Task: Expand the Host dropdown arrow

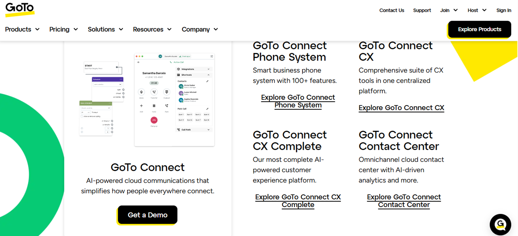Action: (484, 10)
